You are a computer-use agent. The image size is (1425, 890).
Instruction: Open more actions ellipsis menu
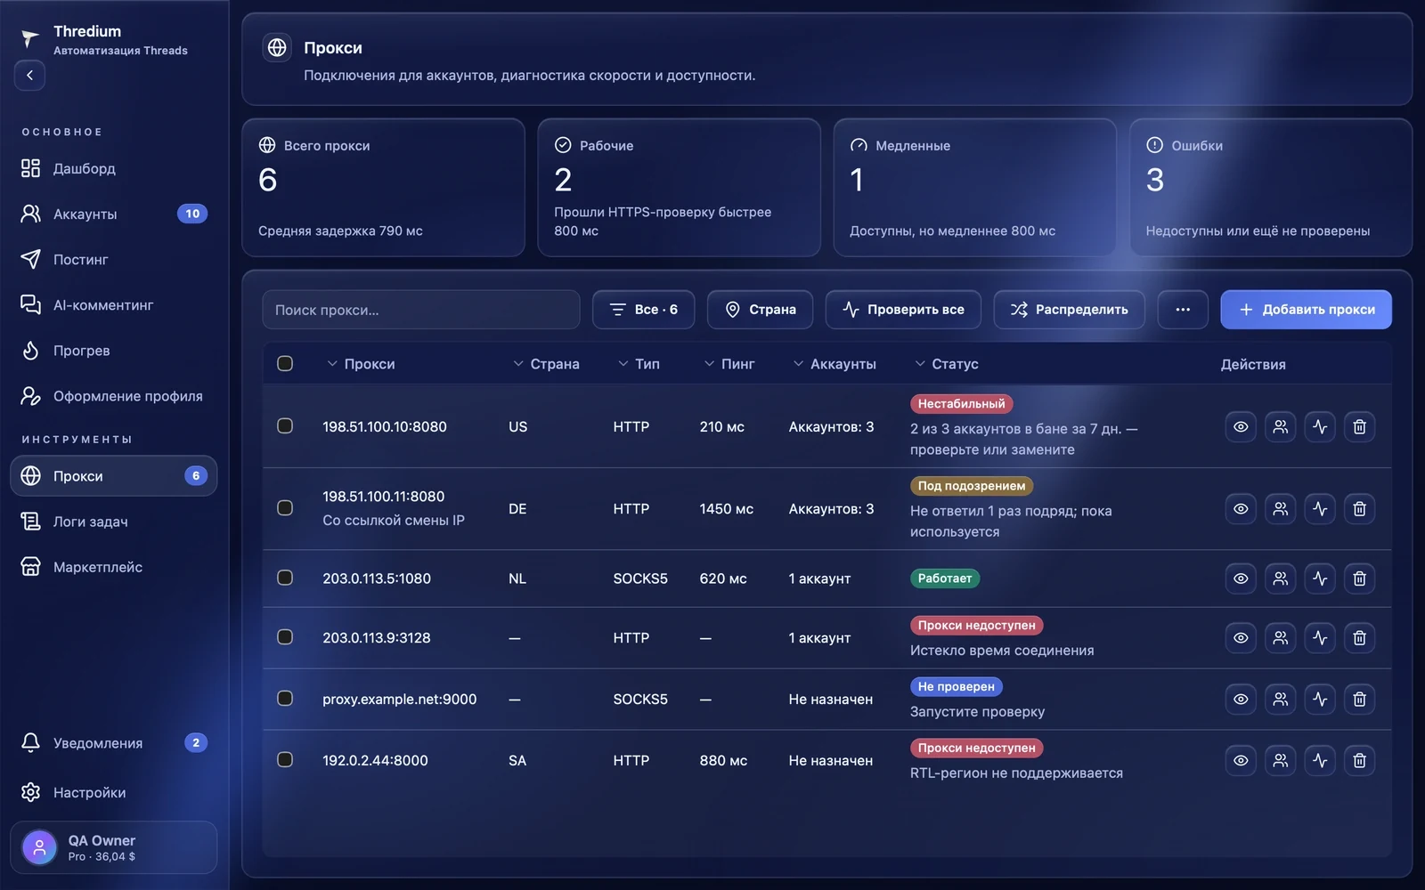[1183, 310]
